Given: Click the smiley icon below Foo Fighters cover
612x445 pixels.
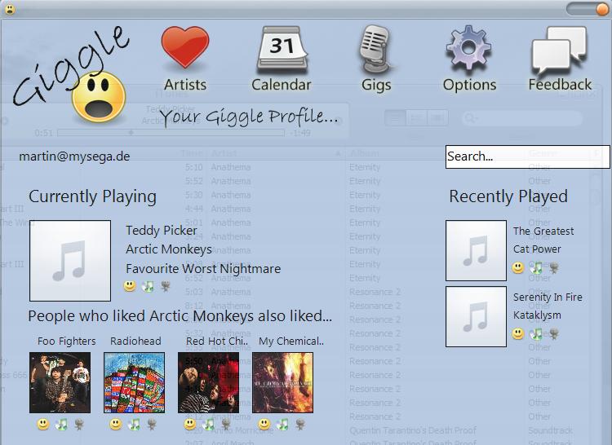Looking at the screenshot, I should pos(43,424).
